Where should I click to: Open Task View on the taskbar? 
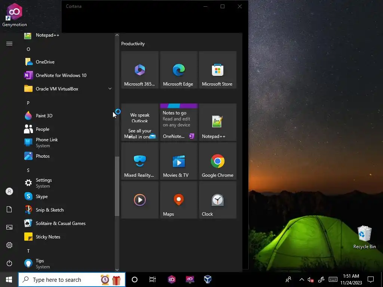(x=153, y=280)
